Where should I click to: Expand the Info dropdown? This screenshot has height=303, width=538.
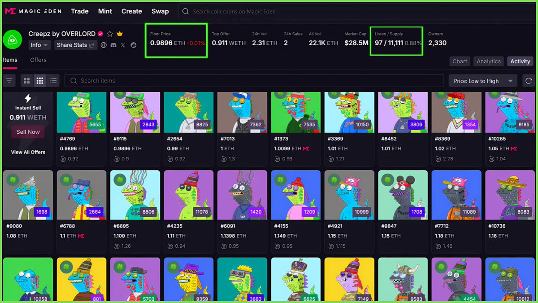point(40,45)
